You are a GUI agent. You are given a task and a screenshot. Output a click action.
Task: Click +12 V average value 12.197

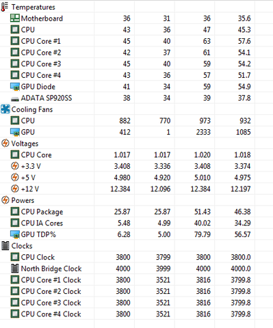[x=241, y=189]
